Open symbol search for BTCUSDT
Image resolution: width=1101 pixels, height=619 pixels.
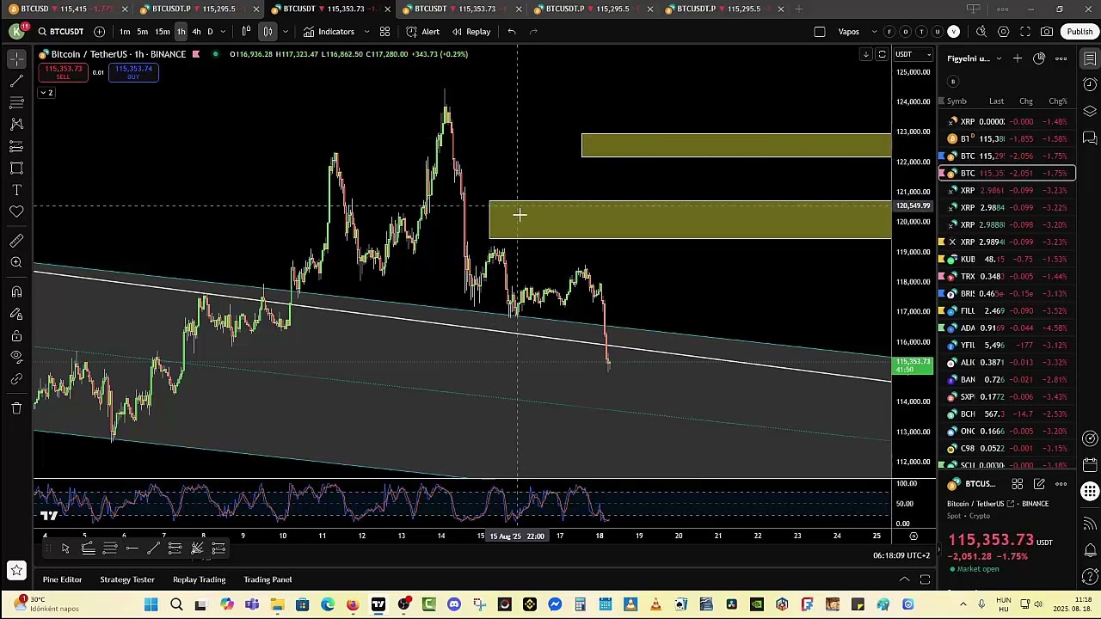click(x=61, y=32)
